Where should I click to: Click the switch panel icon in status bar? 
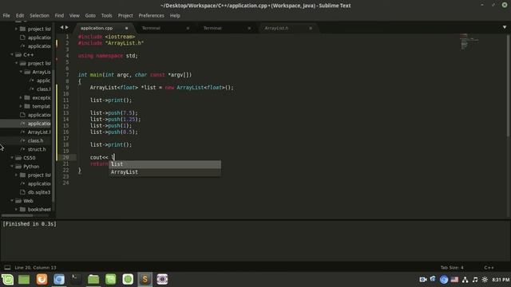7,268
